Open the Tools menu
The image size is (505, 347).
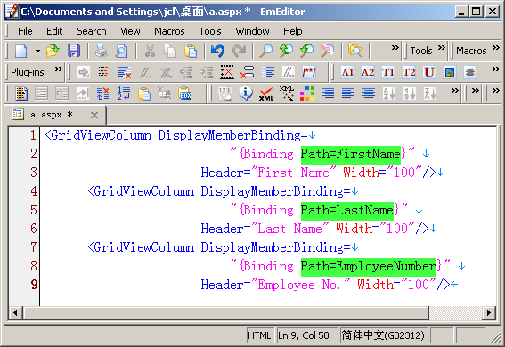(x=210, y=31)
